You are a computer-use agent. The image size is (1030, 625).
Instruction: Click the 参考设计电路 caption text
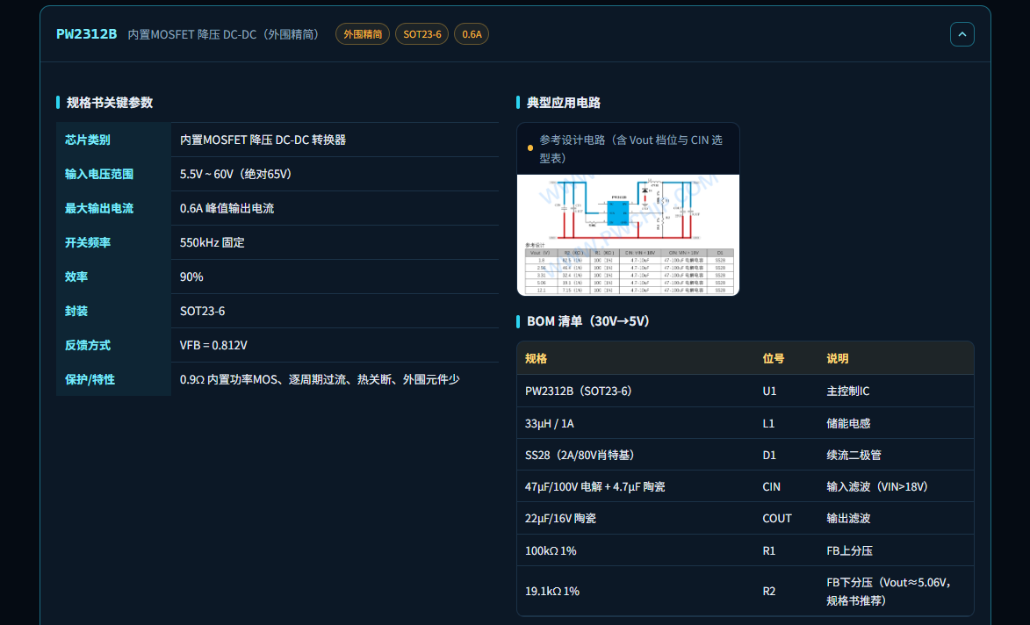[630, 149]
